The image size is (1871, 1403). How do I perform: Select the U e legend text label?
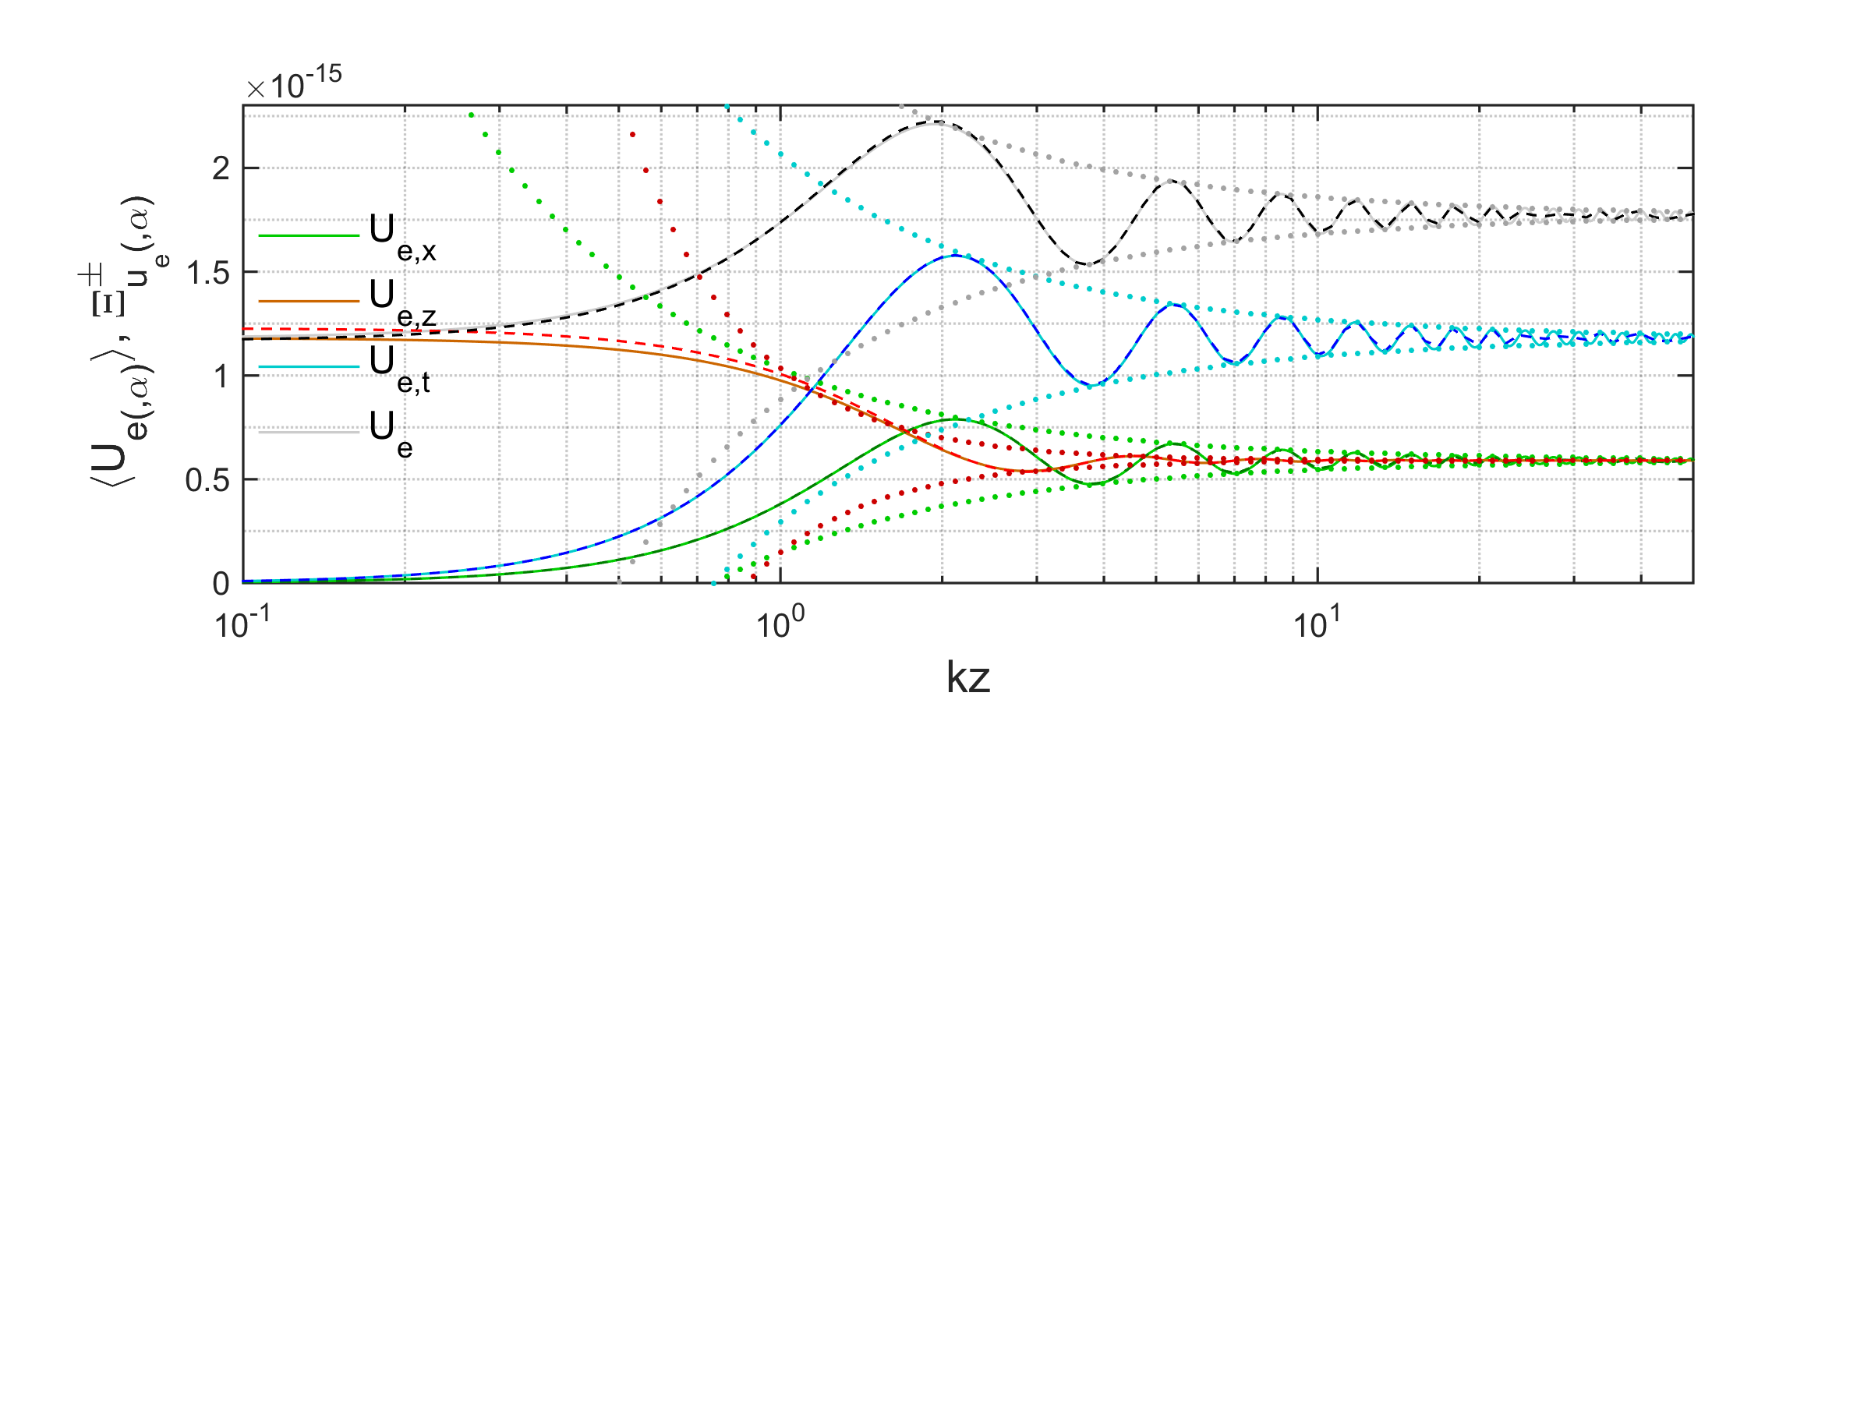[391, 434]
